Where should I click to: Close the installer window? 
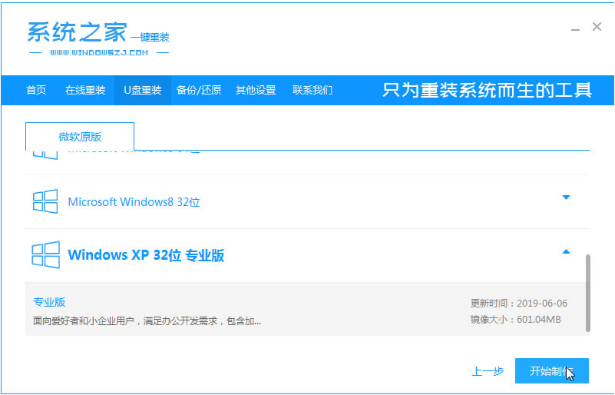(597, 27)
